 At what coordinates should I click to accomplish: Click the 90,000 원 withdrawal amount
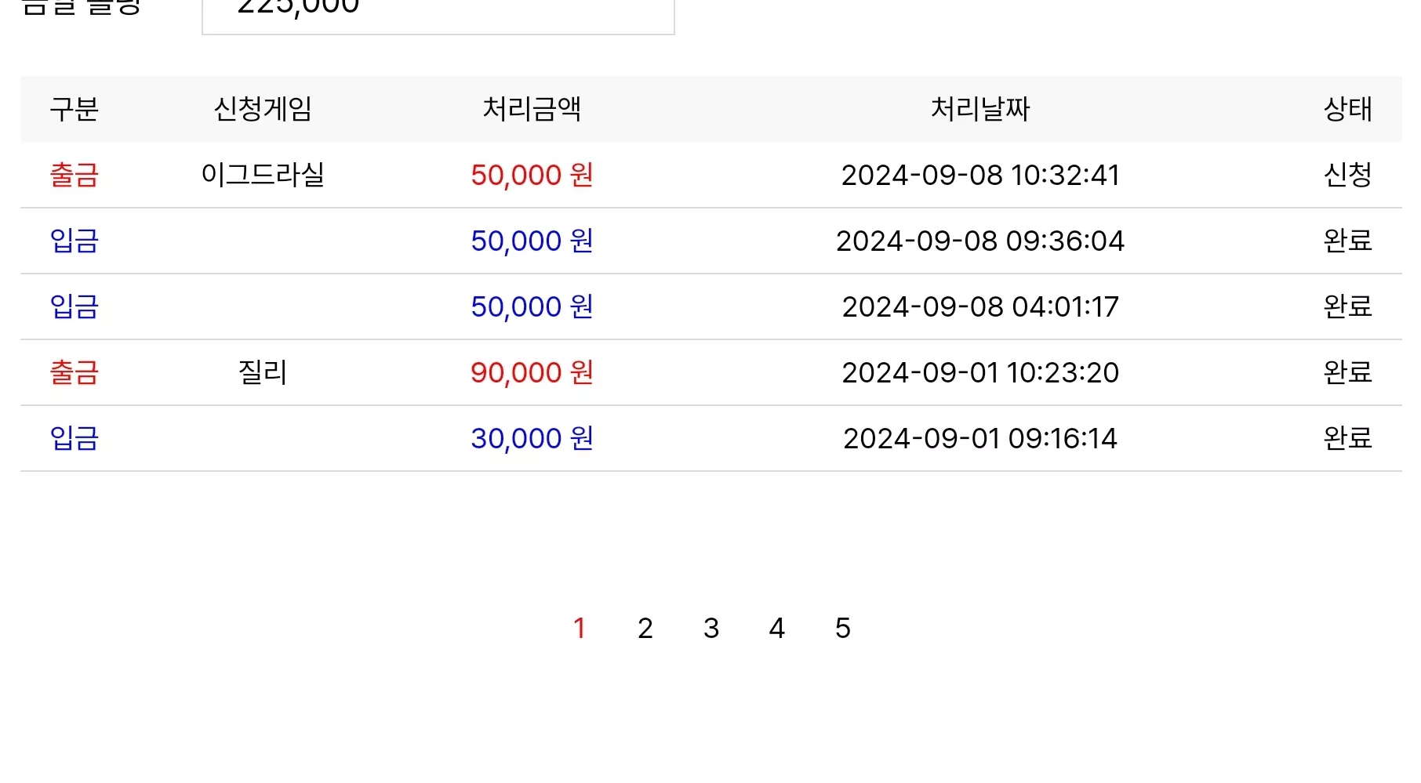click(x=532, y=372)
